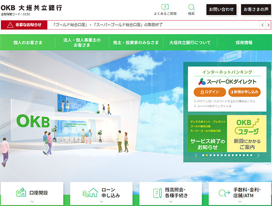Click the 新規お申し込み button

tap(244, 92)
